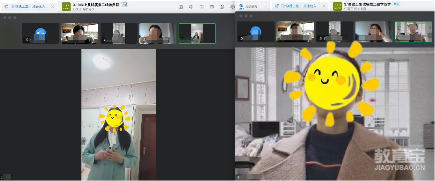Click the add member icon
Screen dimensions: 435x181
tap(223, 7)
